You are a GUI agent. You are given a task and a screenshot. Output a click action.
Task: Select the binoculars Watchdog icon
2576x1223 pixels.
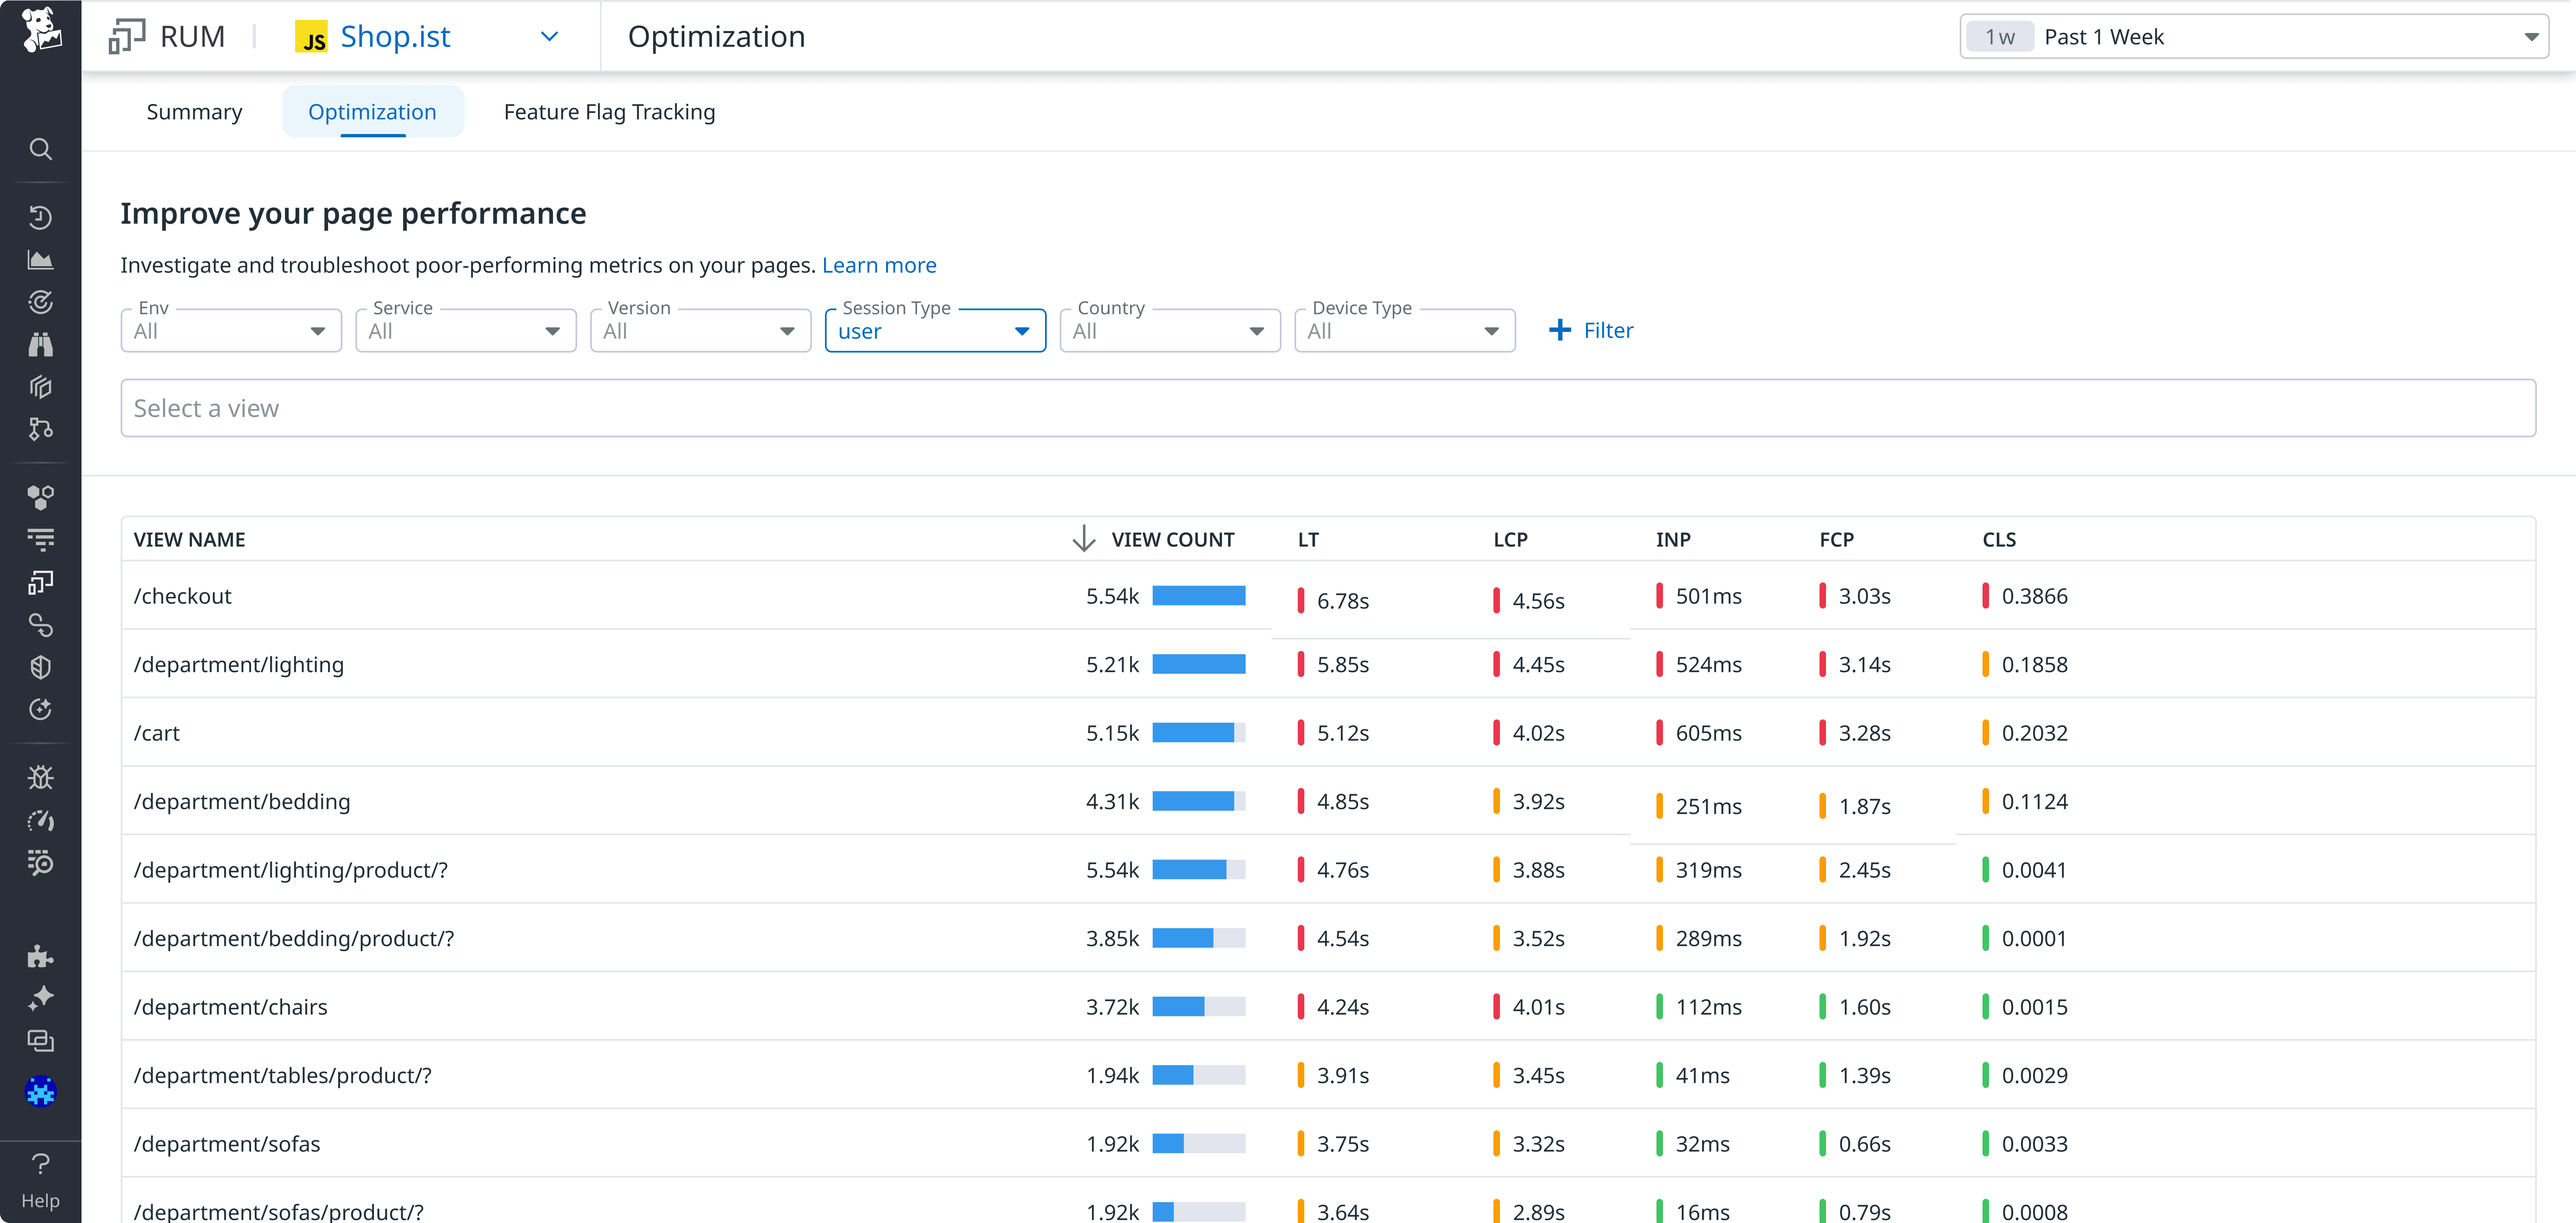41,344
